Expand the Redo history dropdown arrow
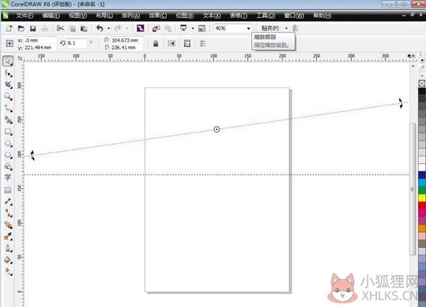Image resolution: width=426 pixels, height=307 pixels. click(x=126, y=28)
